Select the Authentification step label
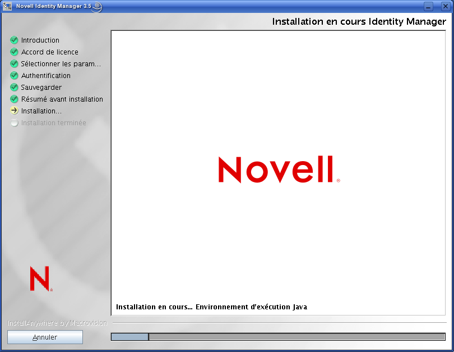The width and height of the screenshot is (454, 352). pyautogui.click(x=46, y=75)
